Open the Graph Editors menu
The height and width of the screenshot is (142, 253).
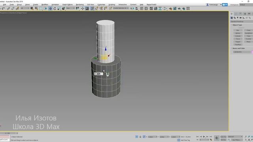click(x=68, y=5)
